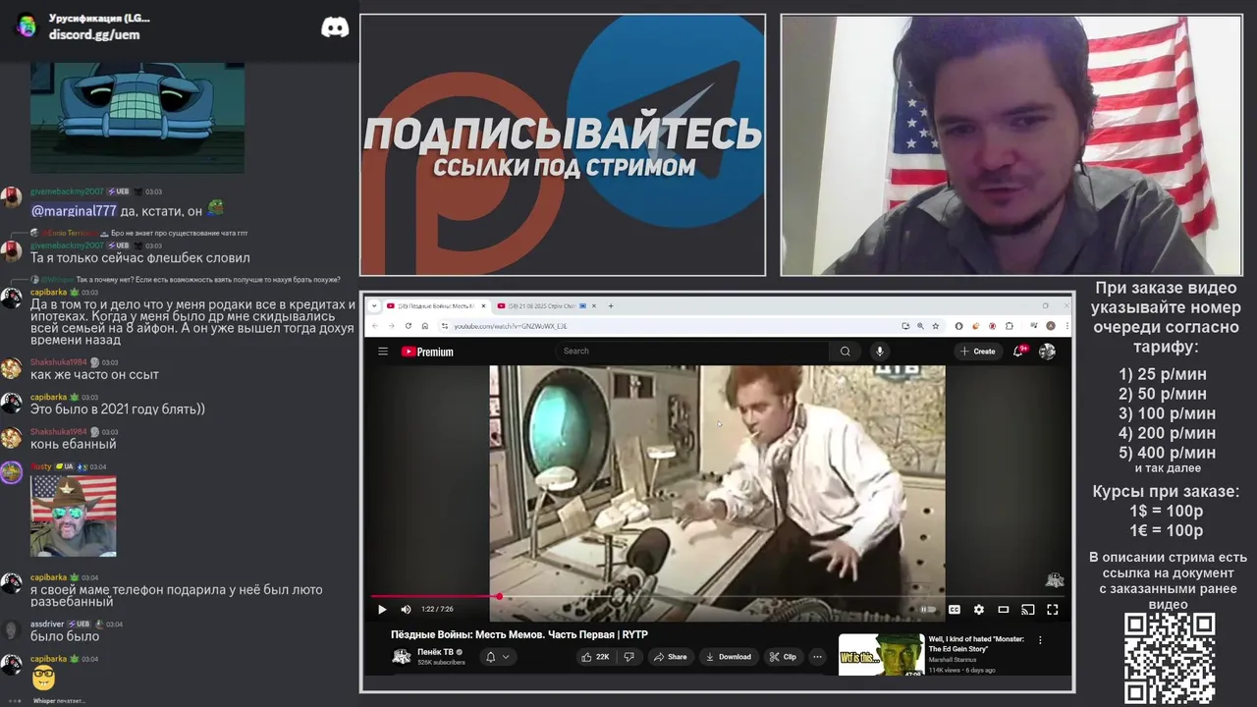Open browser extensions puzzle icon

click(x=1009, y=326)
